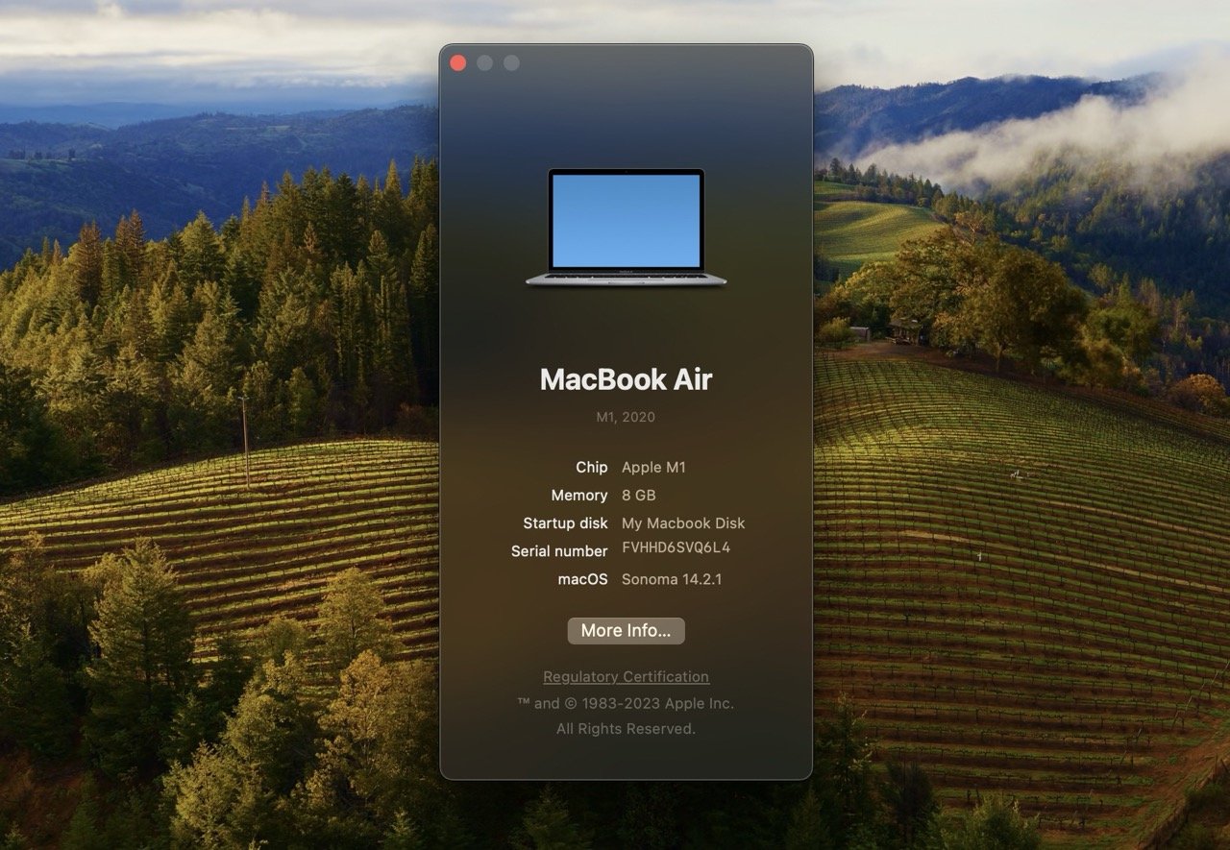Click the M1, 2020 model text
Screen dimensions: 1230x850
pos(626,417)
